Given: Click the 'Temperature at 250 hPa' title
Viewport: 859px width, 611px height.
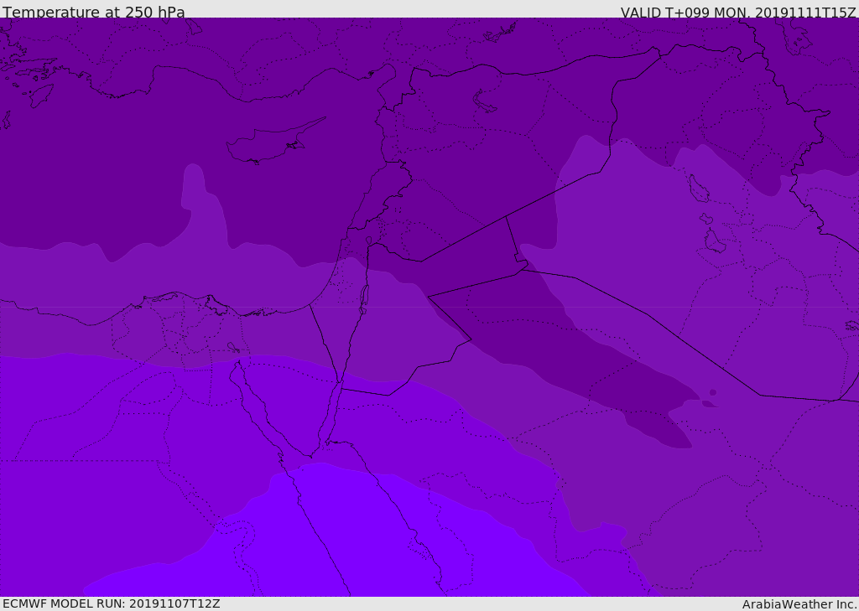Looking at the screenshot, I should (x=94, y=12).
